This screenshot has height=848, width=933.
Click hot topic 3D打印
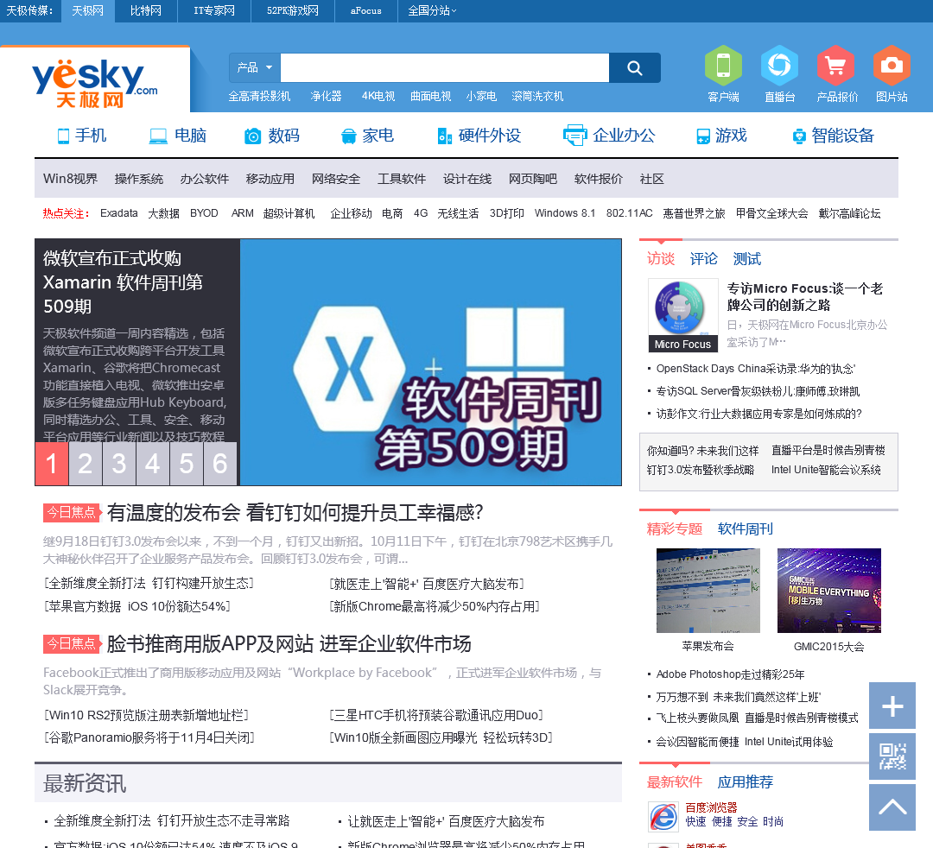click(507, 213)
